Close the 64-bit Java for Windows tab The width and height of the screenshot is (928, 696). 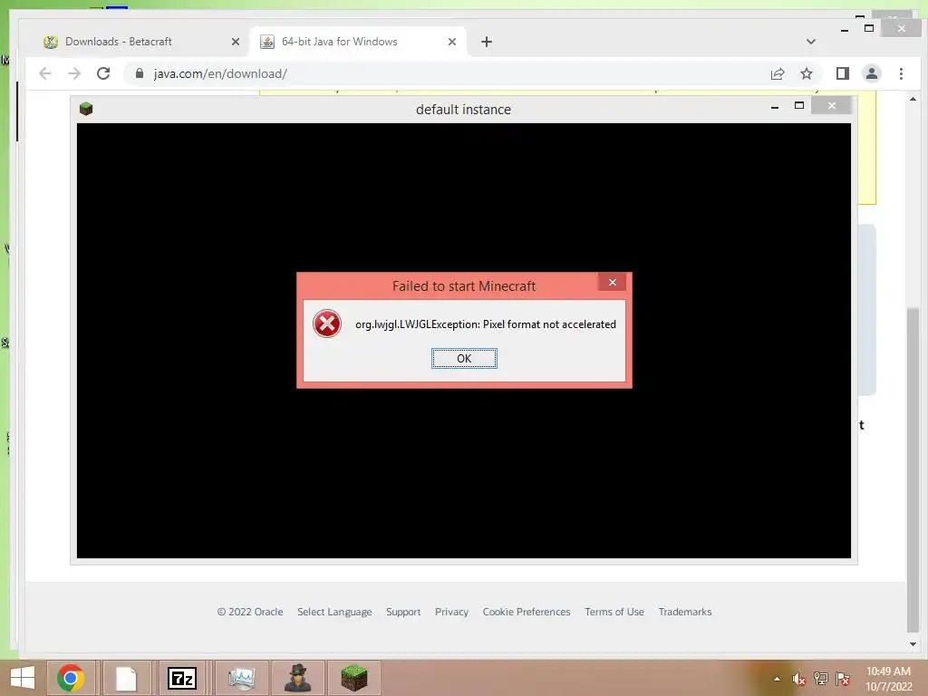click(451, 42)
